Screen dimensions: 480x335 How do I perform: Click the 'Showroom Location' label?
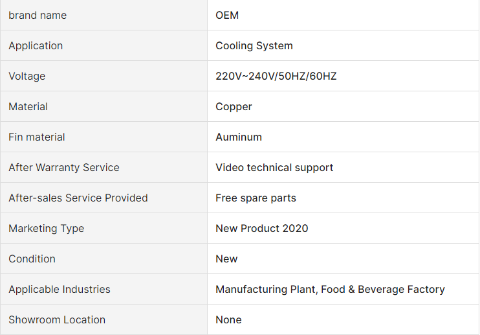click(57, 319)
